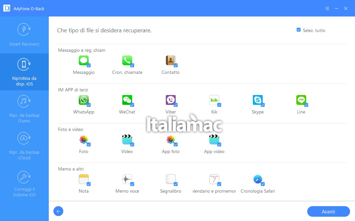
Task: Uncheck the WhatsApp checkbox
Action: click(89, 105)
